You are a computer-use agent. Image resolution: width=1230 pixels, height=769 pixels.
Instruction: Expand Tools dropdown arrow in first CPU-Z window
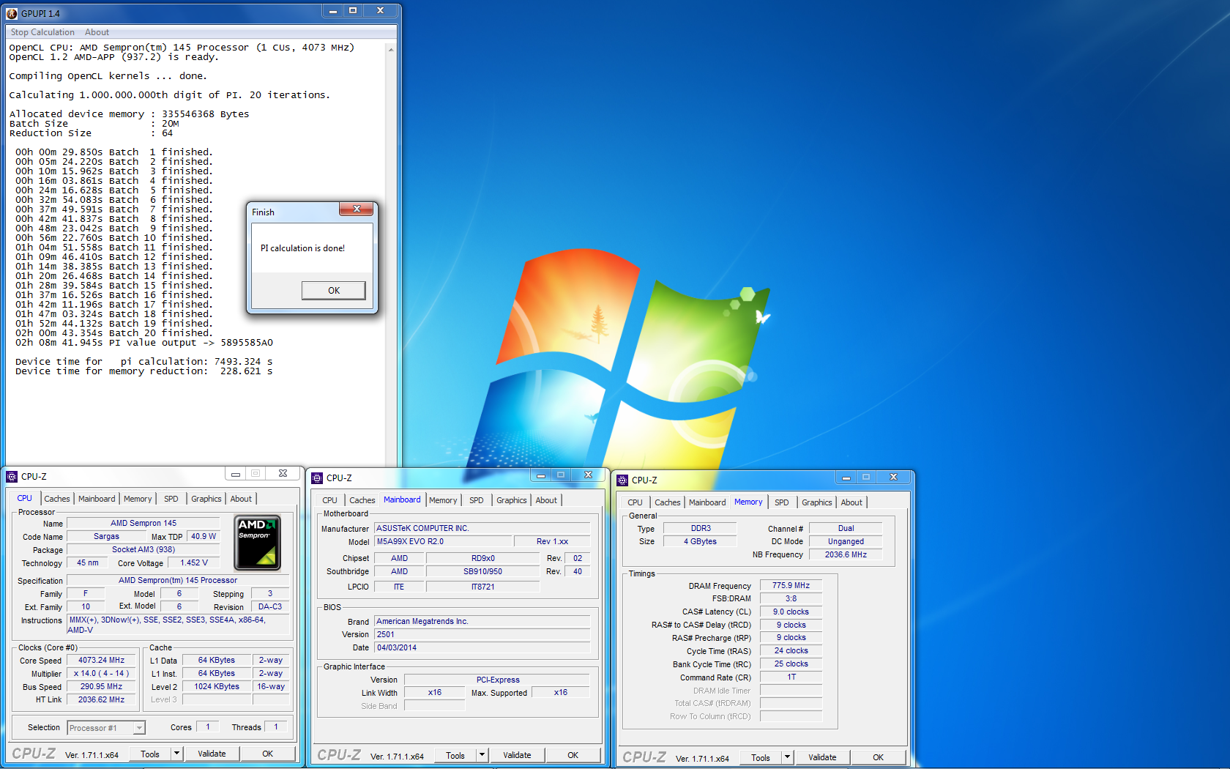[176, 754]
